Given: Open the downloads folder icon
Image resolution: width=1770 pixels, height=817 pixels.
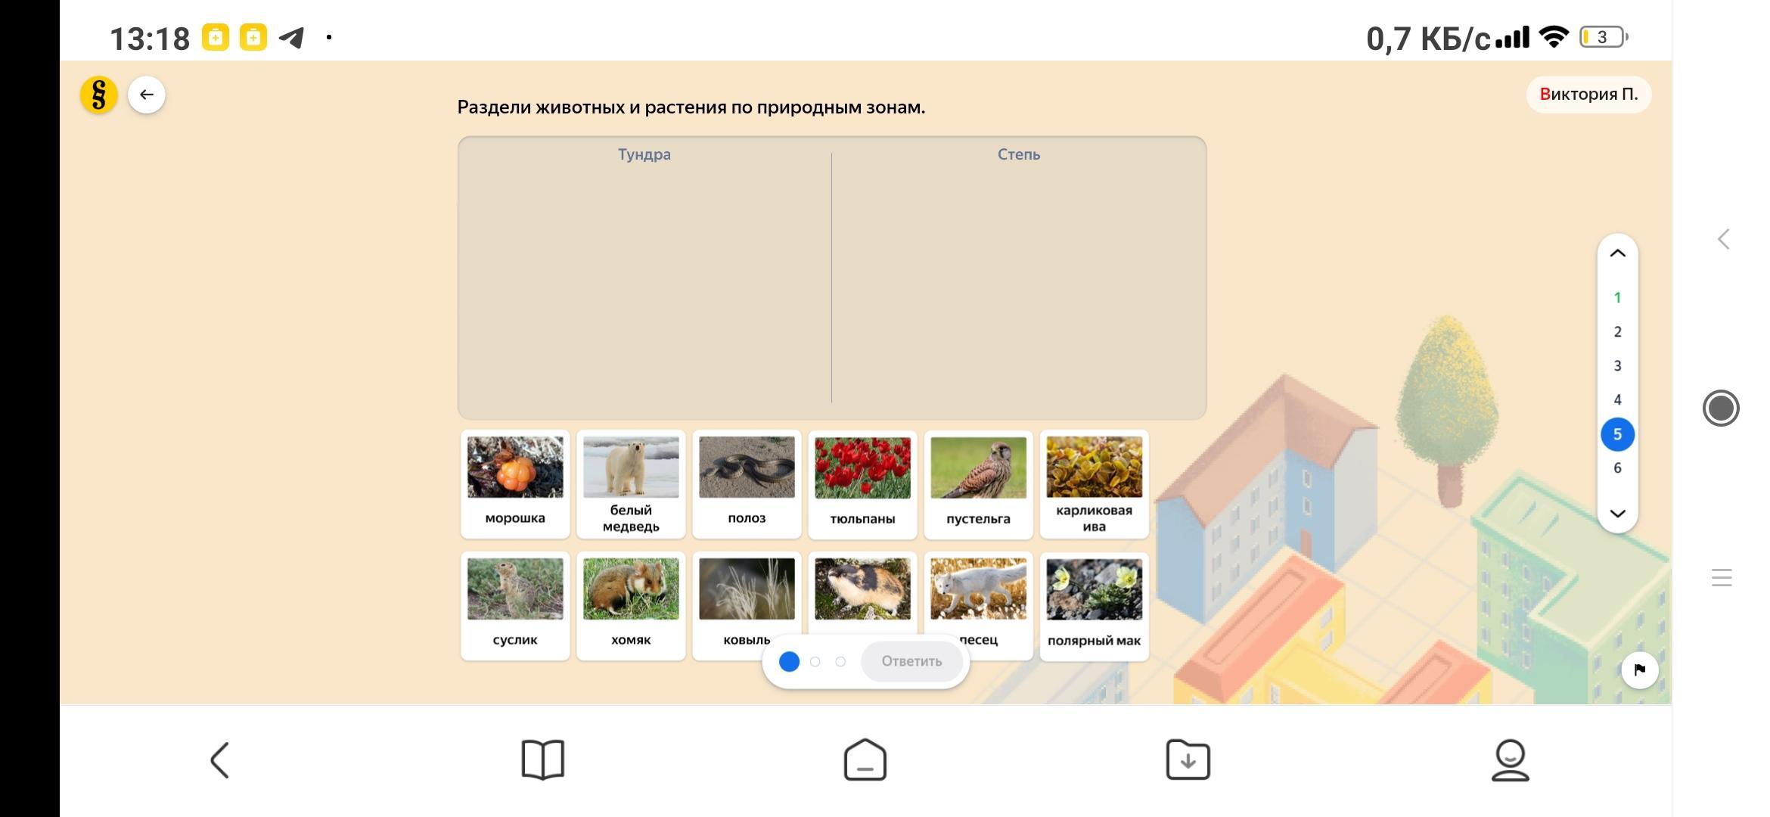Looking at the screenshot, I should [x=1188, y=760].
